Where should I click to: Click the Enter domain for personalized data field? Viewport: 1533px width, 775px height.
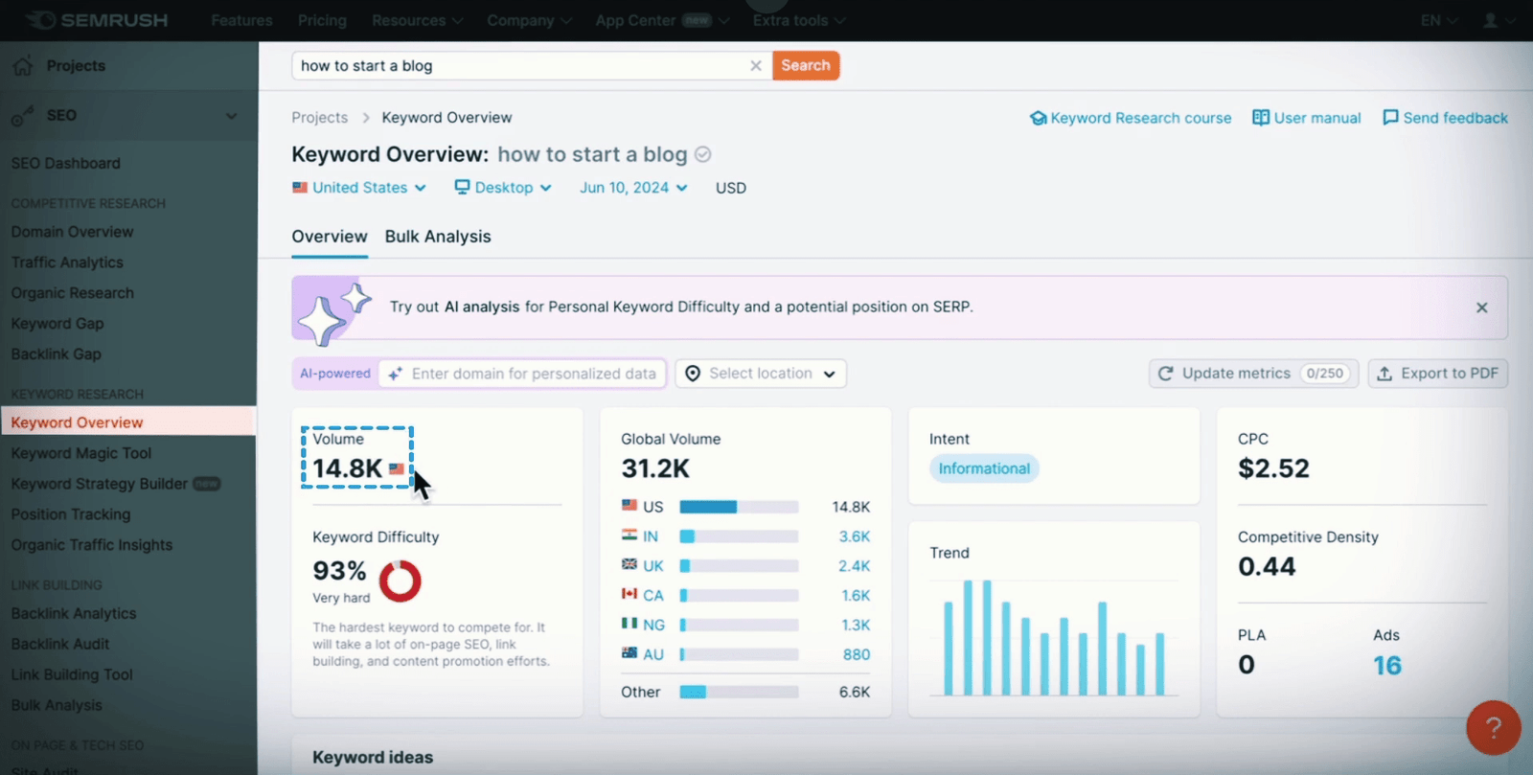[522, 374]
